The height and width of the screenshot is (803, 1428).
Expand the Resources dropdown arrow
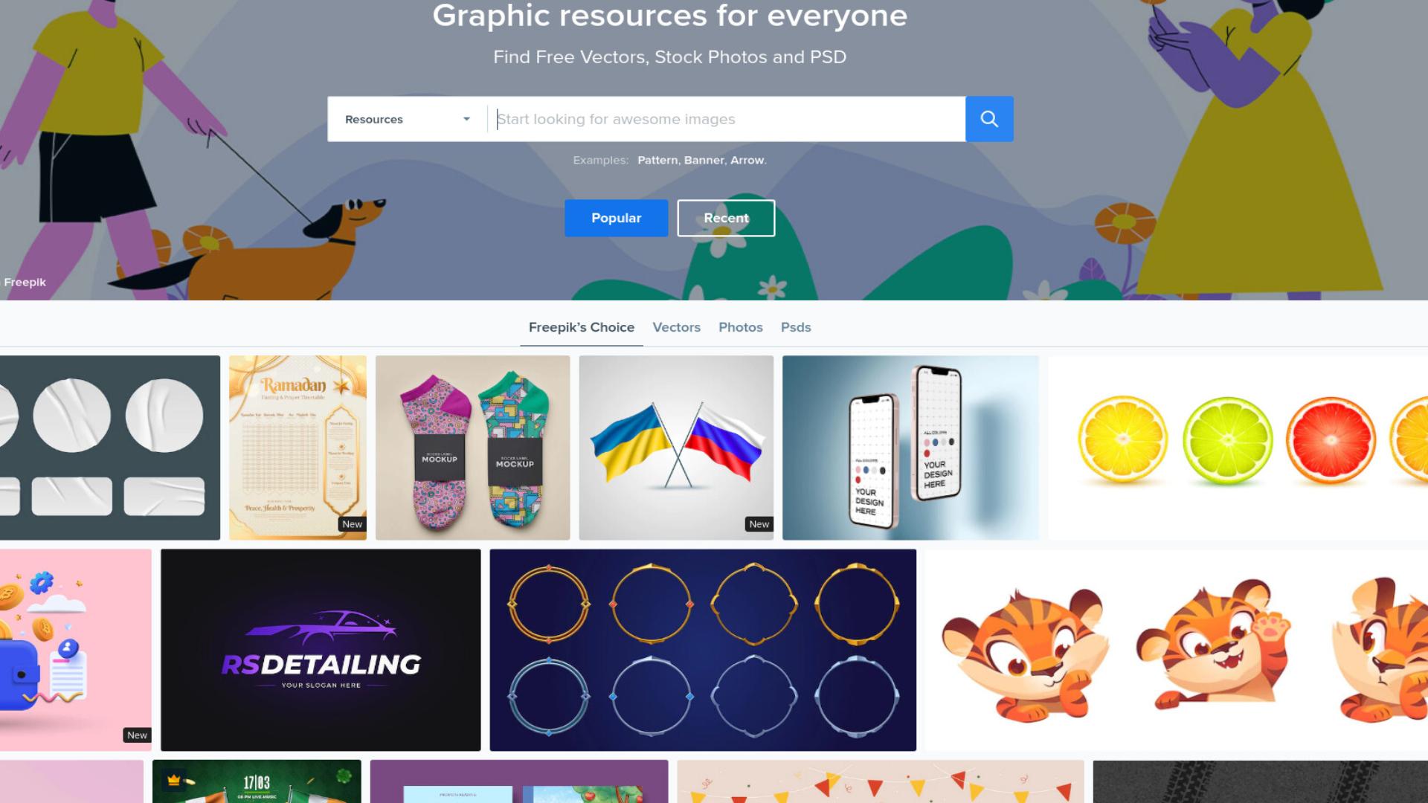click(466, 119)
